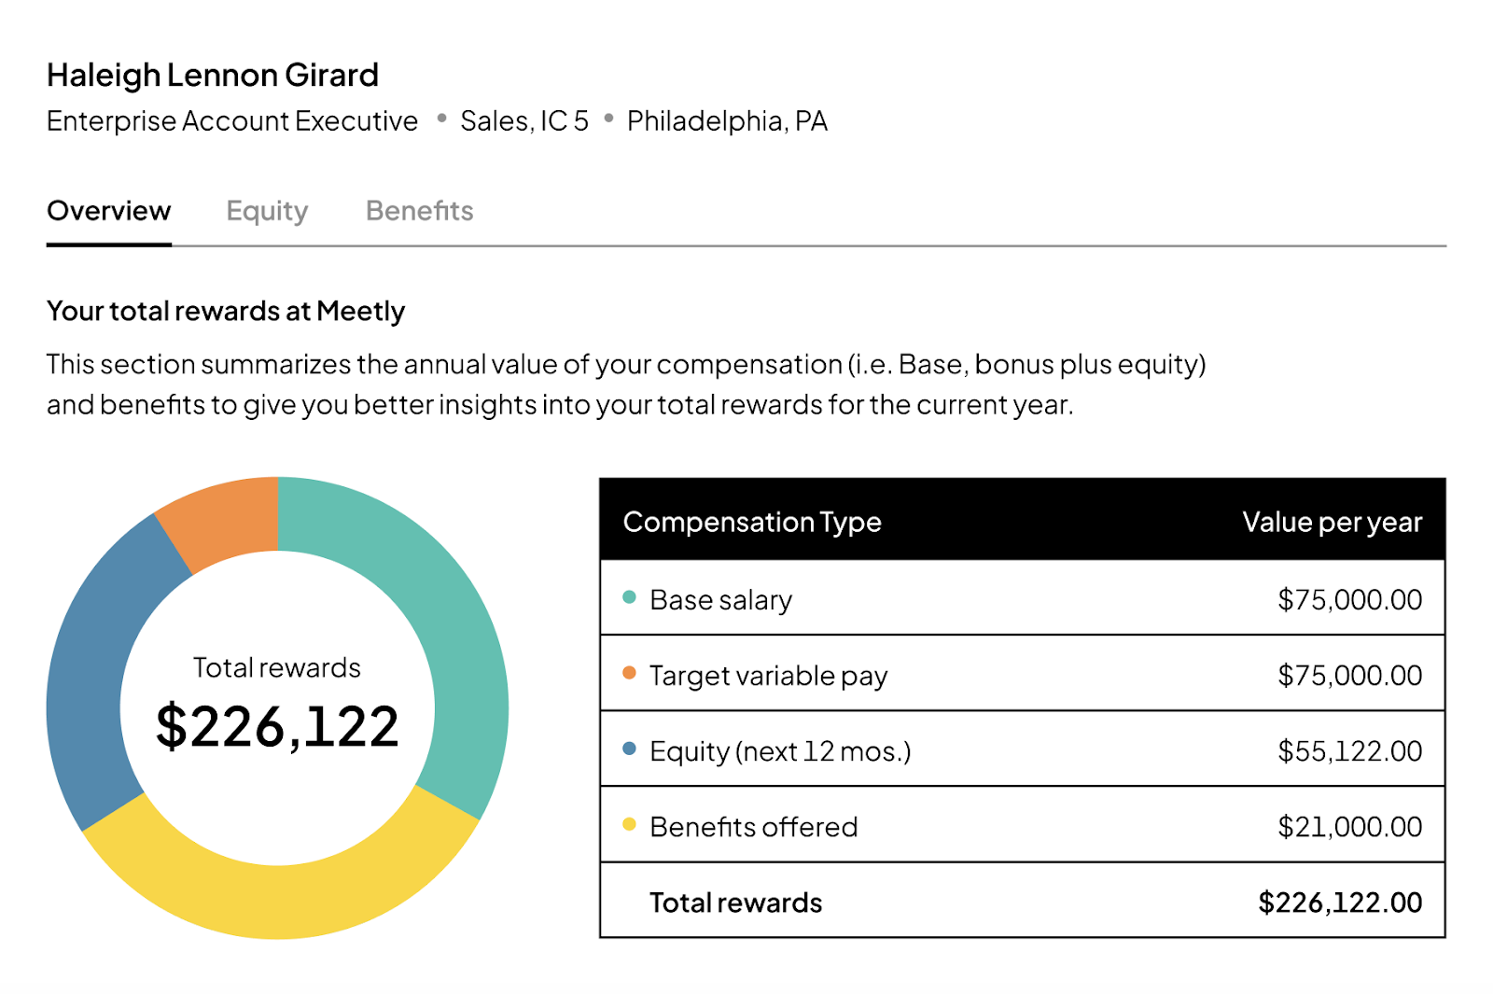Click the blue Equity legend dot
This screenshot has height=994, width=1493.
pos(630,749)
